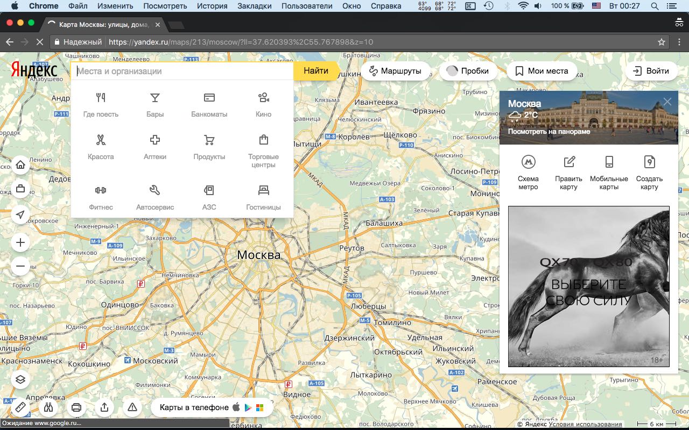Image resolution: width=689 pixels, height=430 pixels.
Task: Report an error with warning triangle icon
Action: click(132, 407)
